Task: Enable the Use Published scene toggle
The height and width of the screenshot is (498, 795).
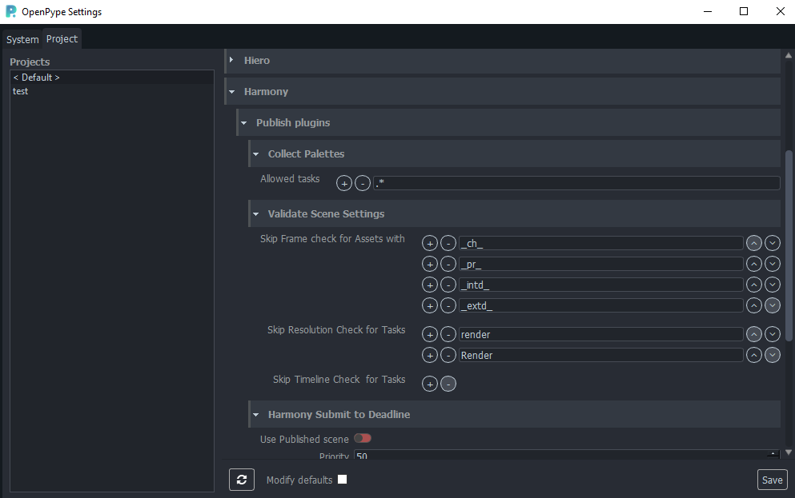Action: [x=362, y=438]
